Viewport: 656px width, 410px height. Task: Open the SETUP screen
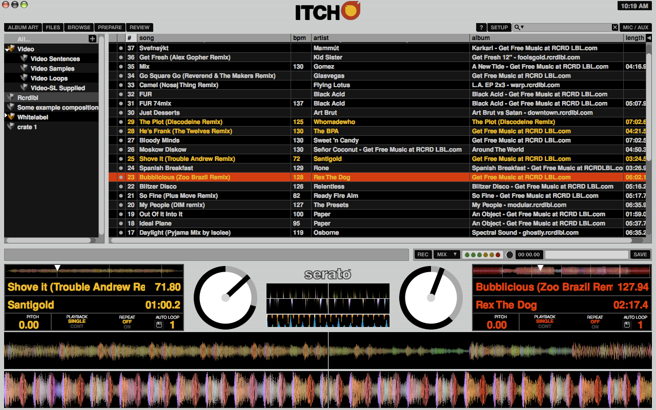pyautogui.click(x=499, y=27)
